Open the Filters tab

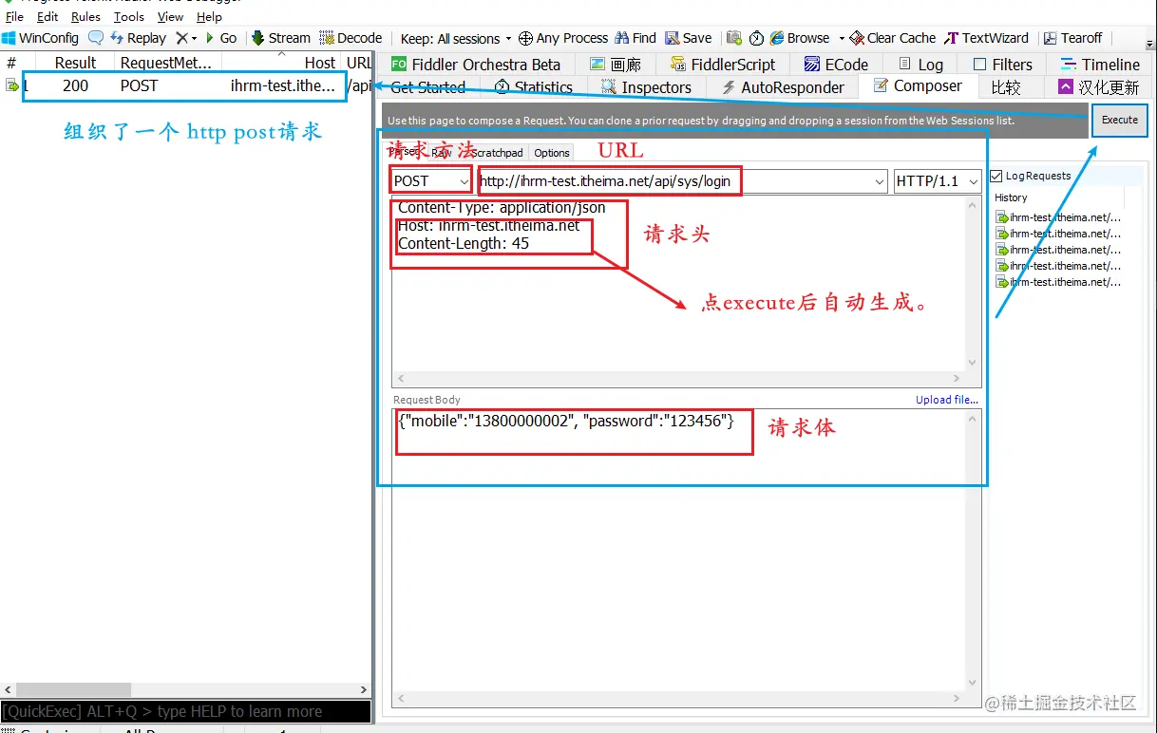pyautogui.click(x=1003, y=65)
